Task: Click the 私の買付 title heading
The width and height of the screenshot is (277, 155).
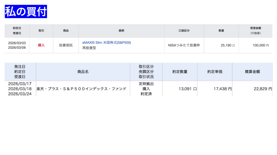Action: (26, 12)
